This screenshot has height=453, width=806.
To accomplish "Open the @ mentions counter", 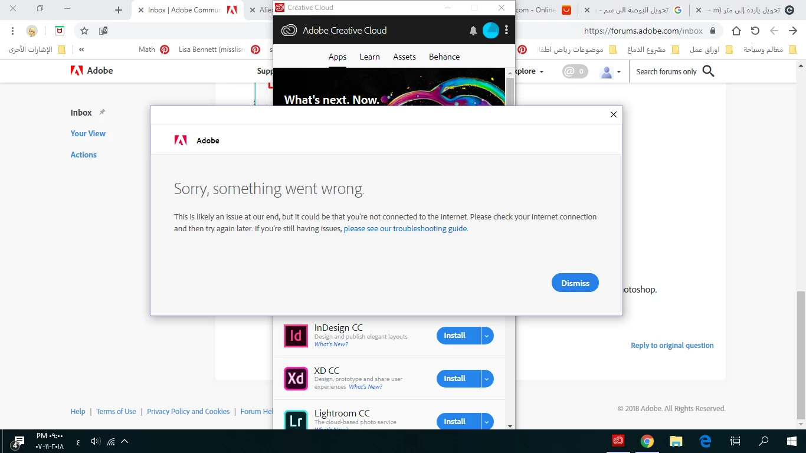I will (575, 71).
